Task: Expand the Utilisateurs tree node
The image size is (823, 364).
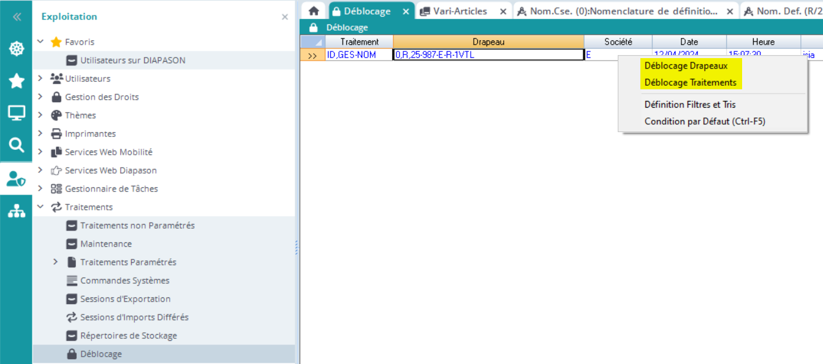Action: click(40, 78)
